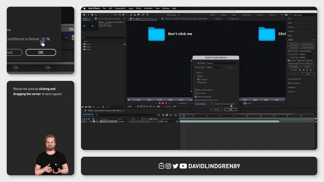Click the Stabilize Motion button
This screenshot has width=324, height=182.
point(308,48)
